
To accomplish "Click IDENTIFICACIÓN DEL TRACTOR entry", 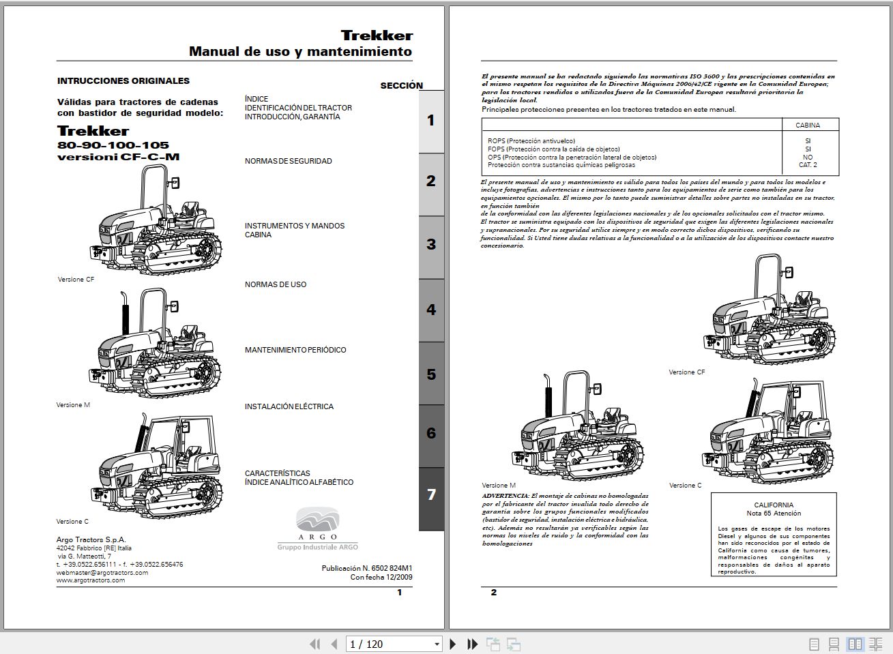I will coord(299,108).
